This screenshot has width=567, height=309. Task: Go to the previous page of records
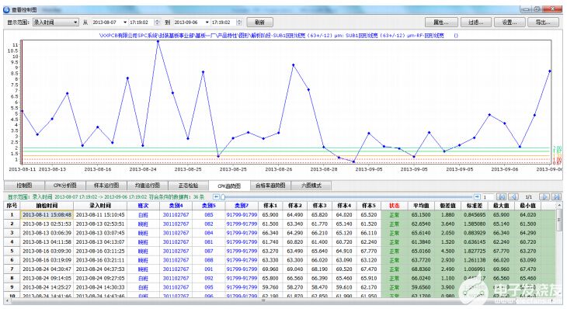513,197
